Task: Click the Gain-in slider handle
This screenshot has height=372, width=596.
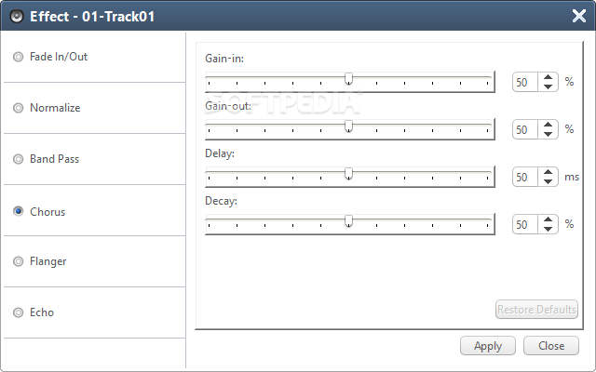Action: coord(348,79)
